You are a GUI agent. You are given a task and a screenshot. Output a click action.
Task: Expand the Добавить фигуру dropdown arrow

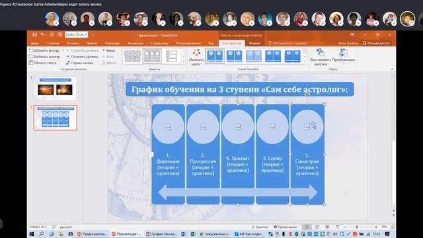click(63, 50)
